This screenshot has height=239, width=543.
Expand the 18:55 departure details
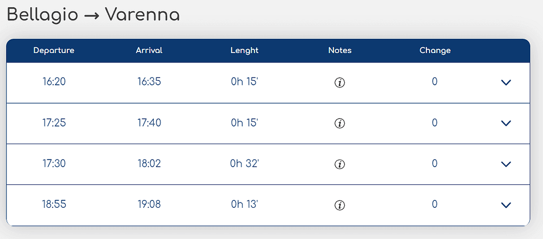point(506,205)
